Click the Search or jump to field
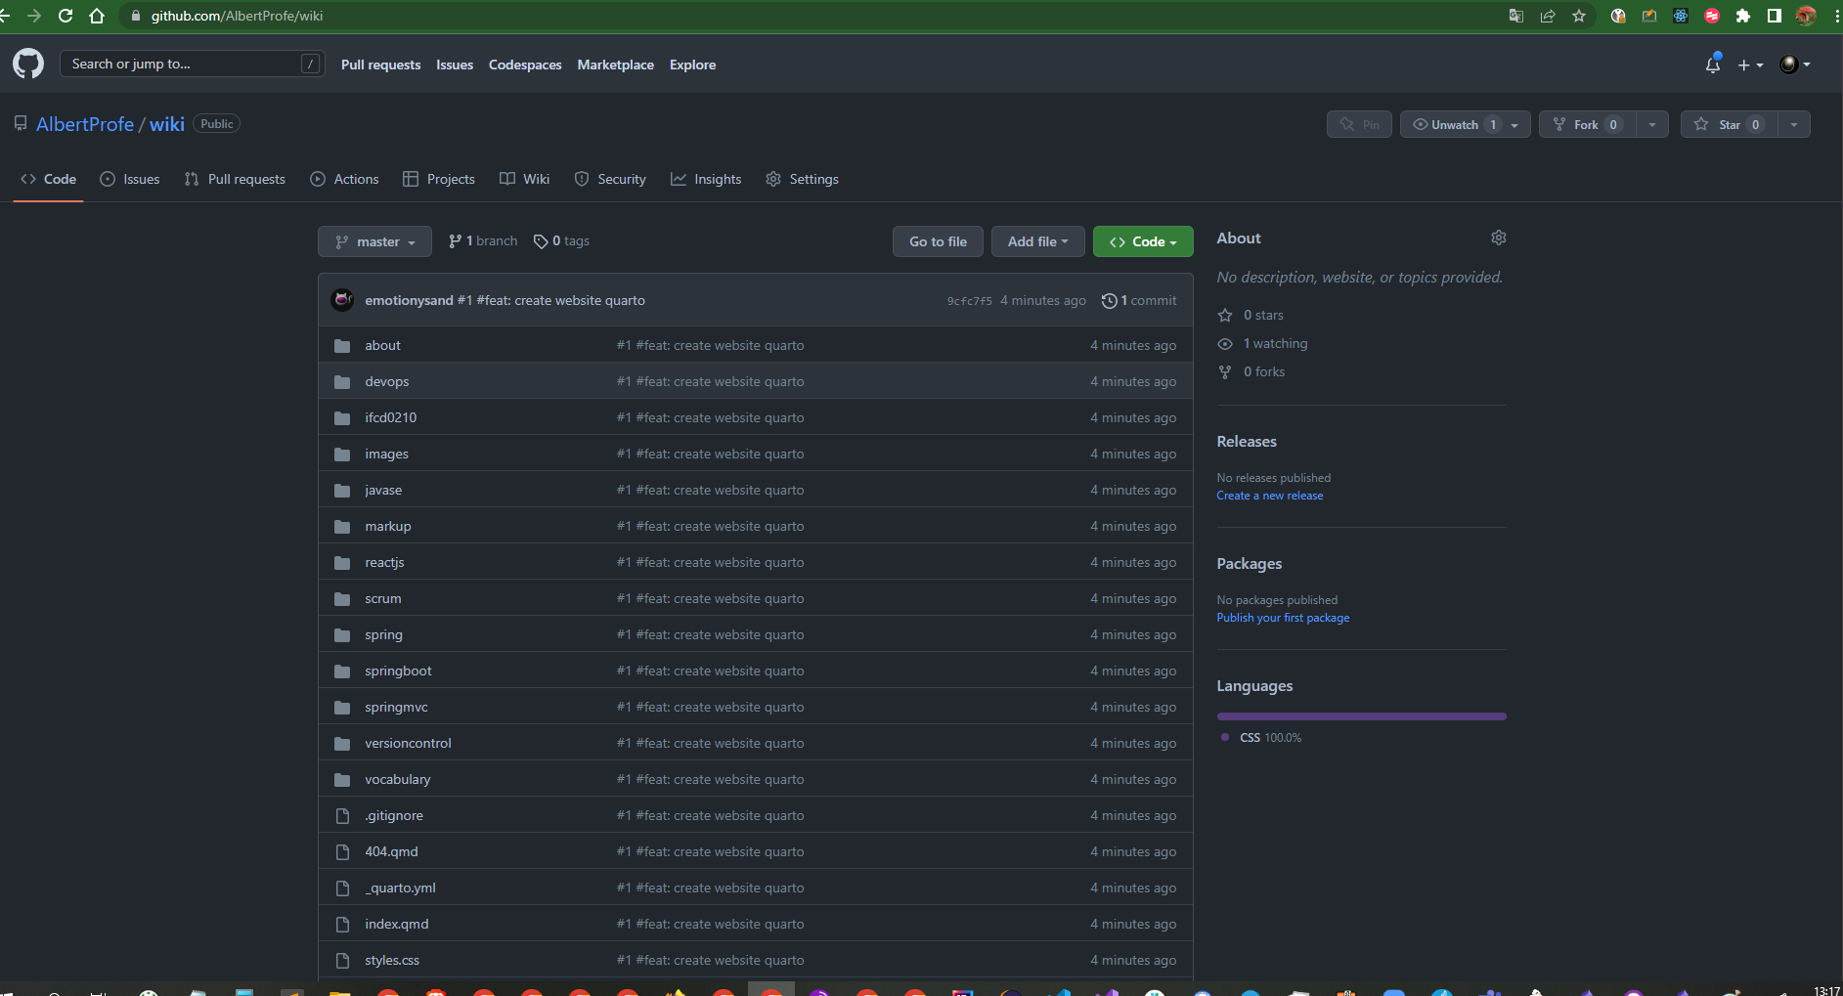The width and height of the screenshot is (1843, 996). pos(192,64)
